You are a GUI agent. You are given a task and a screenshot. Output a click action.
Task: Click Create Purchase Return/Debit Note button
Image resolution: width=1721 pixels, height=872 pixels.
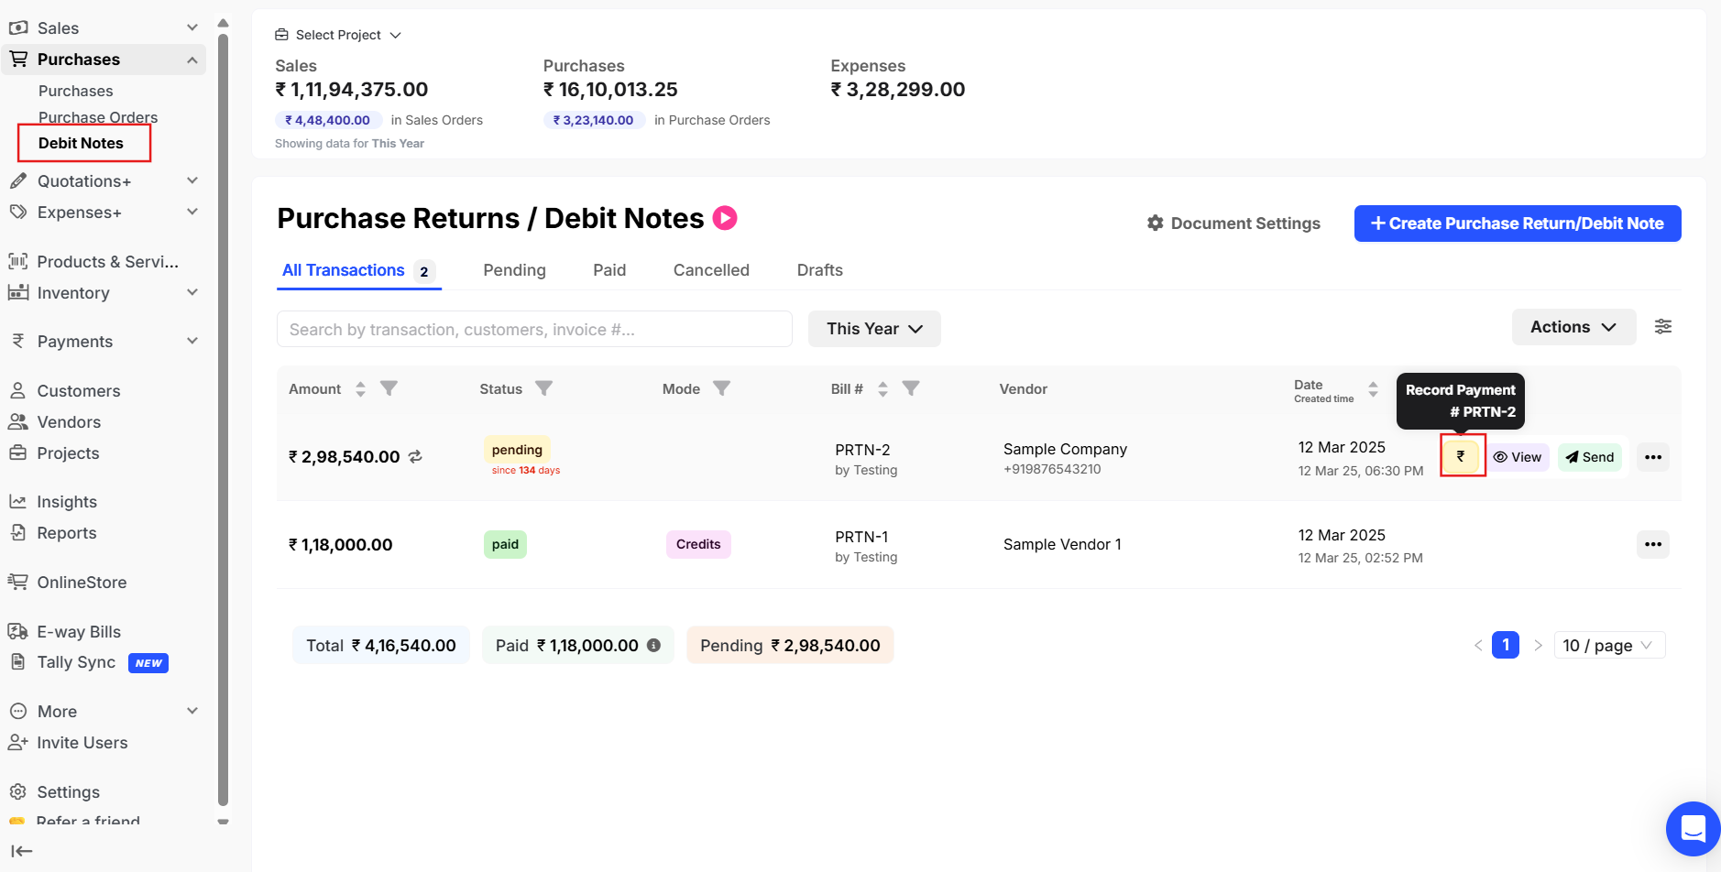(1517, 223)
